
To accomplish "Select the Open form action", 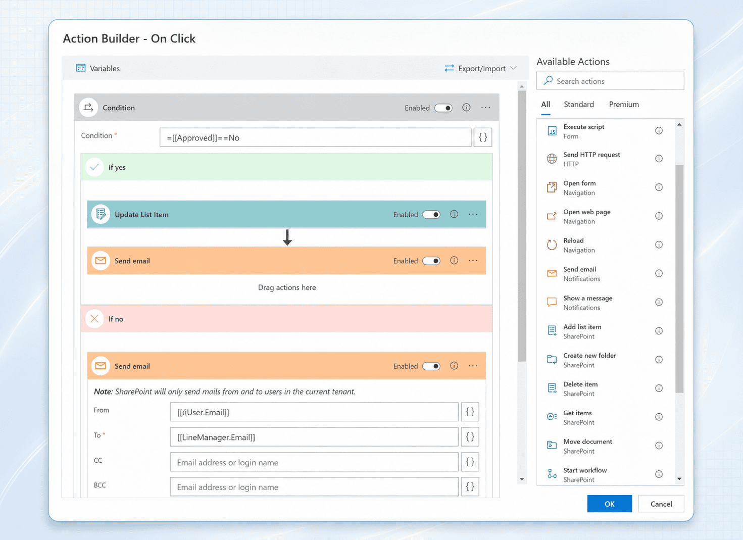I will coord(606,188).
